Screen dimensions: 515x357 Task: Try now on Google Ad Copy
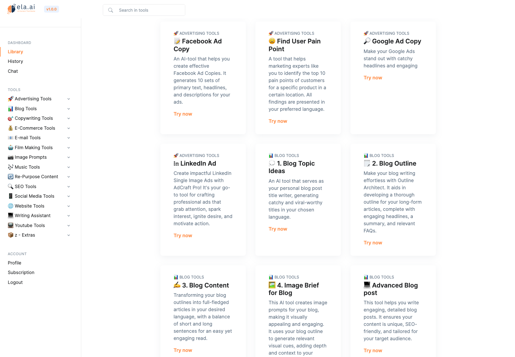(x=373, y=78)
